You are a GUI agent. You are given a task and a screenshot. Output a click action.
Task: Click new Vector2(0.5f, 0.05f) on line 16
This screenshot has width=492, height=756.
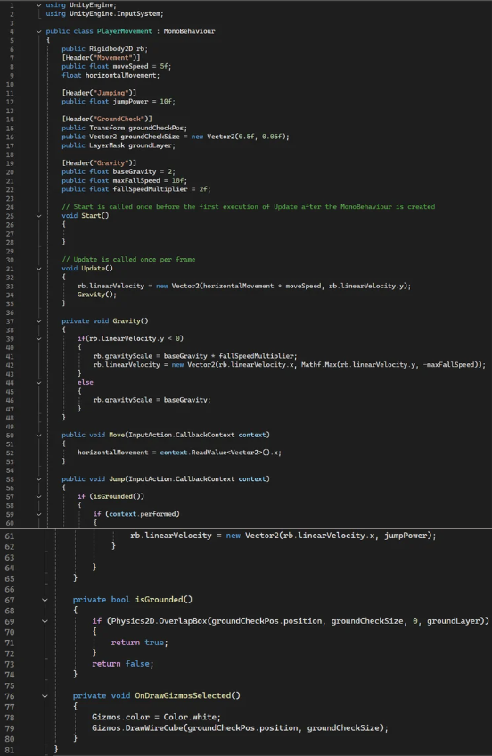(x=241, y=137)
